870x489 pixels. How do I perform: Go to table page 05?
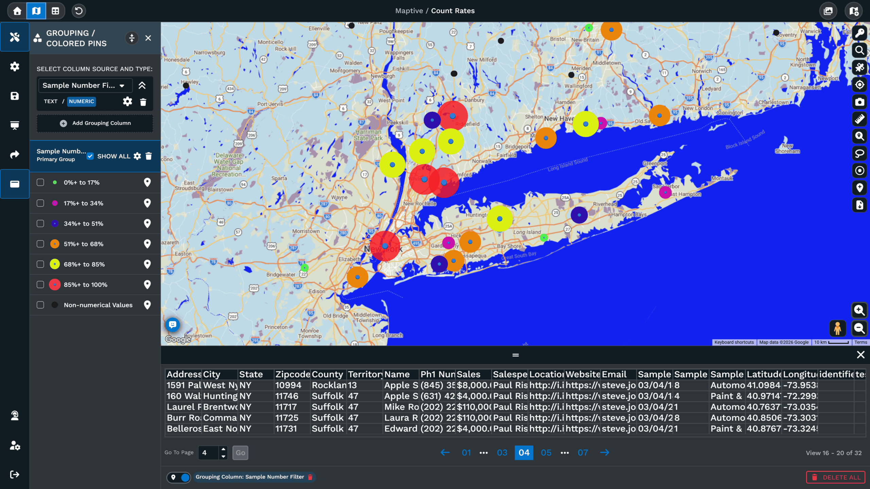point(546,453)
